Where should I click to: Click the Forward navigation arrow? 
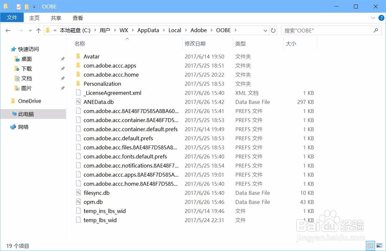[20, 31]
